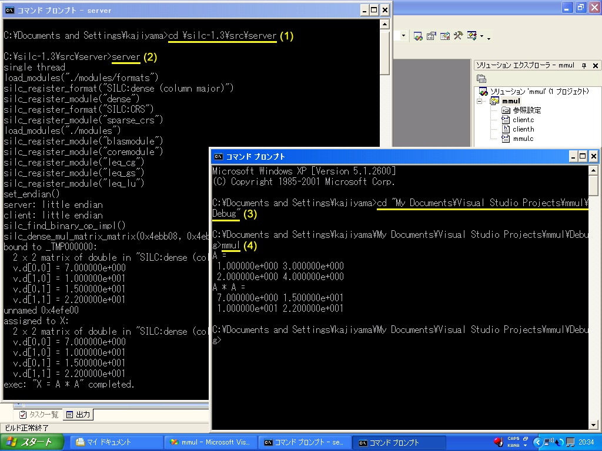Switch to the 出力 output tab

[78, 414]
